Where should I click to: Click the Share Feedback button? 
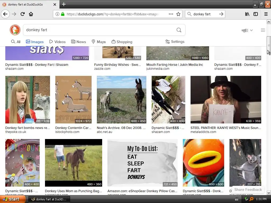tap(248, 190)
